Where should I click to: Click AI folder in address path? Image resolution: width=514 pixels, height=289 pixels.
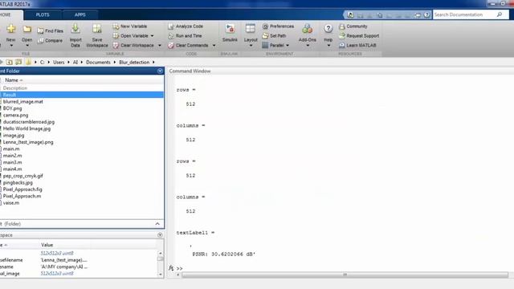75,63
